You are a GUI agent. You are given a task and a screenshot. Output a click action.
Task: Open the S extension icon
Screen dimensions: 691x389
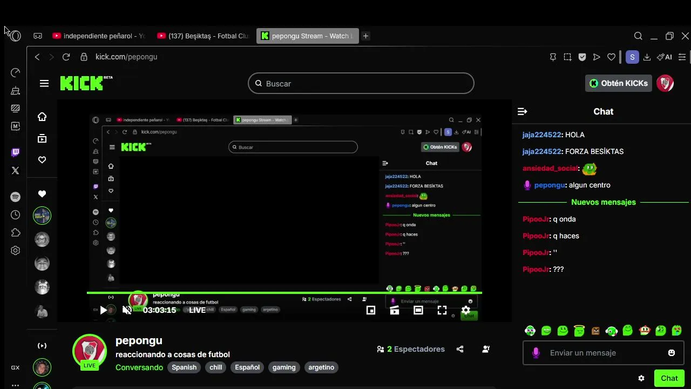pyautogui.click(x=632, y=57)
